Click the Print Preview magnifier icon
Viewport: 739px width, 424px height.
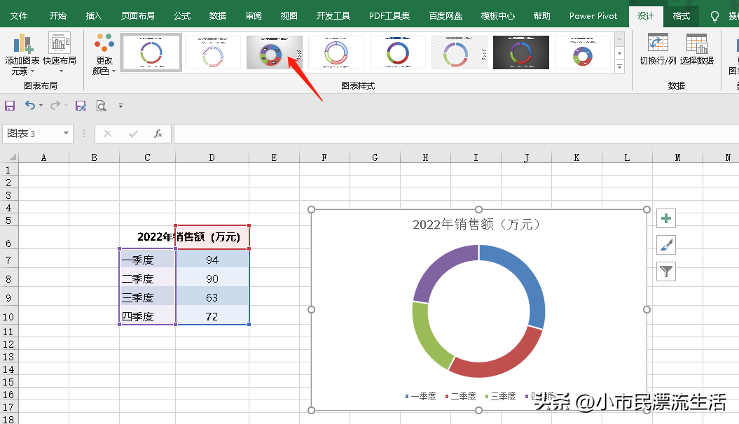click(102, 106)
